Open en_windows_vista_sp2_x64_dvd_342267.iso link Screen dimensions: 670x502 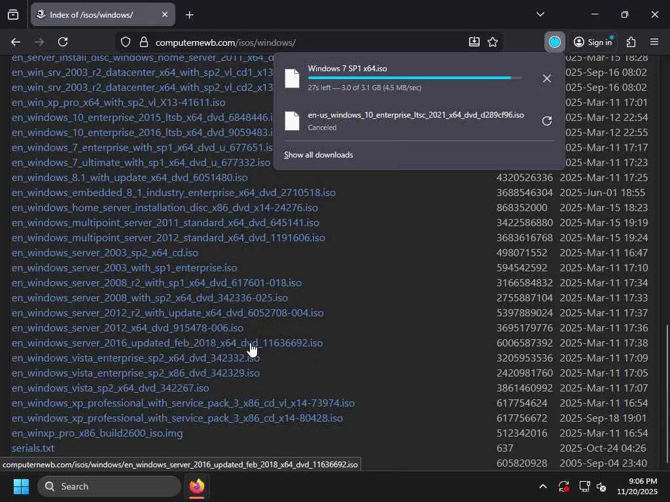[110, 388]
